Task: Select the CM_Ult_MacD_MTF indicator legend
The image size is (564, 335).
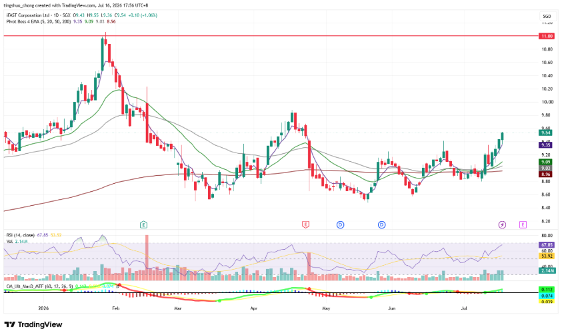Action: pyautogui.click(x=39, y=286)
